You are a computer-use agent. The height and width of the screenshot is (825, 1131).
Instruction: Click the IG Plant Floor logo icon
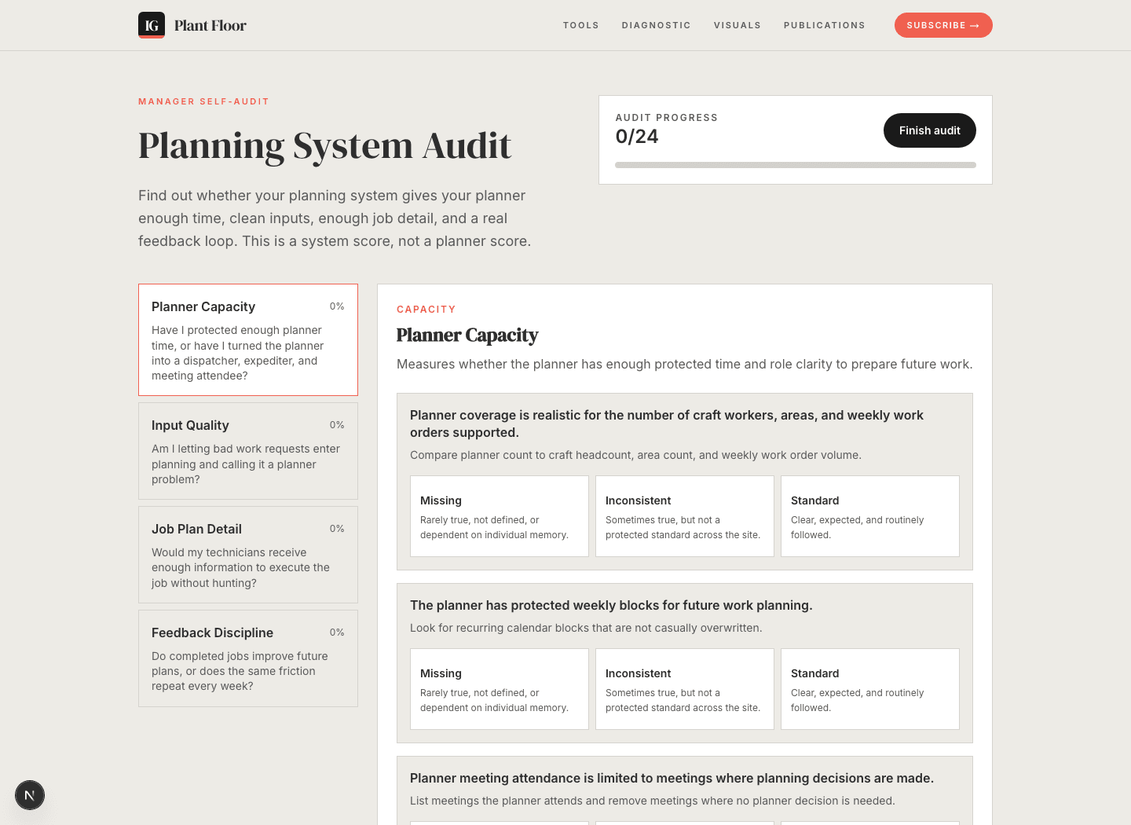[152, 25]
